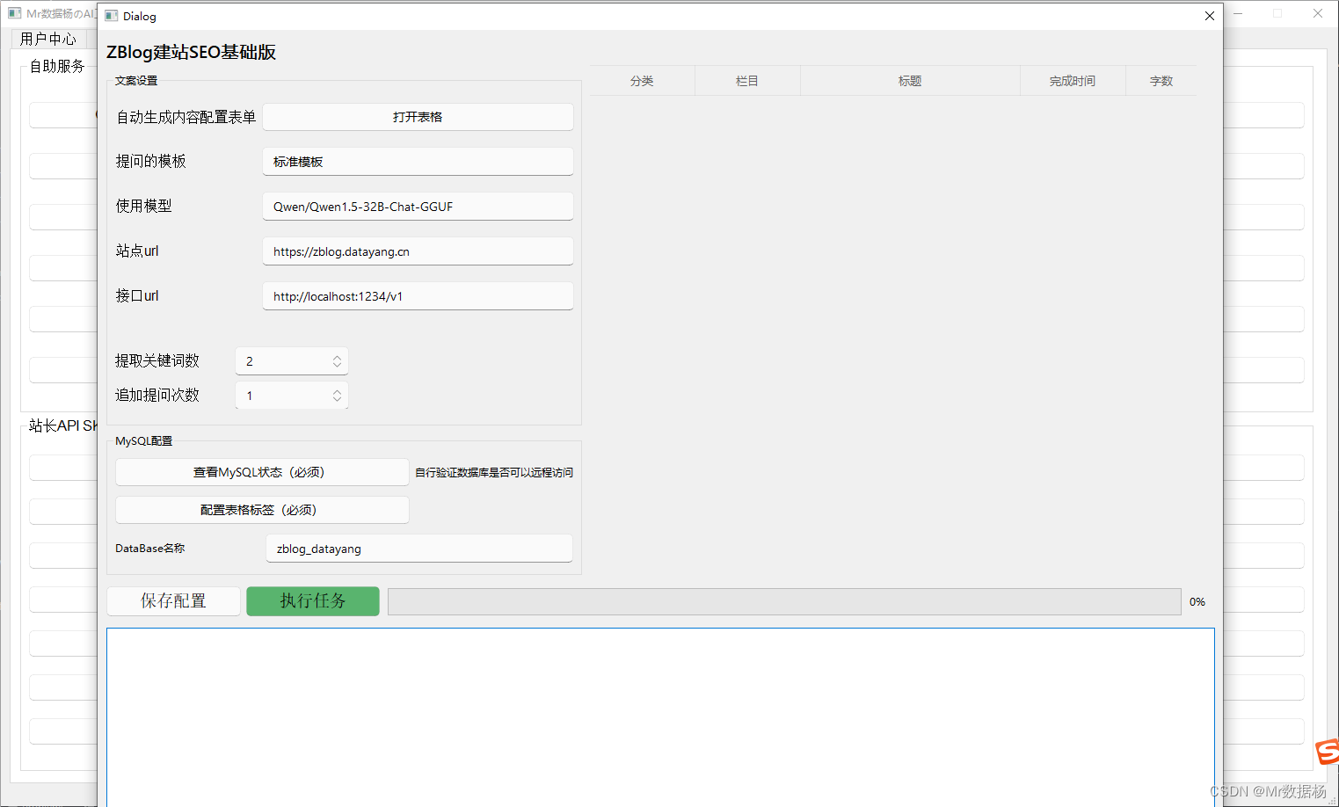Click the 使用模型 field with Qwen1.5-32B-Chat-GGUF
The width and height of the screenshot is (1339, 807).
pyautogui.click(x=418, y=207)
